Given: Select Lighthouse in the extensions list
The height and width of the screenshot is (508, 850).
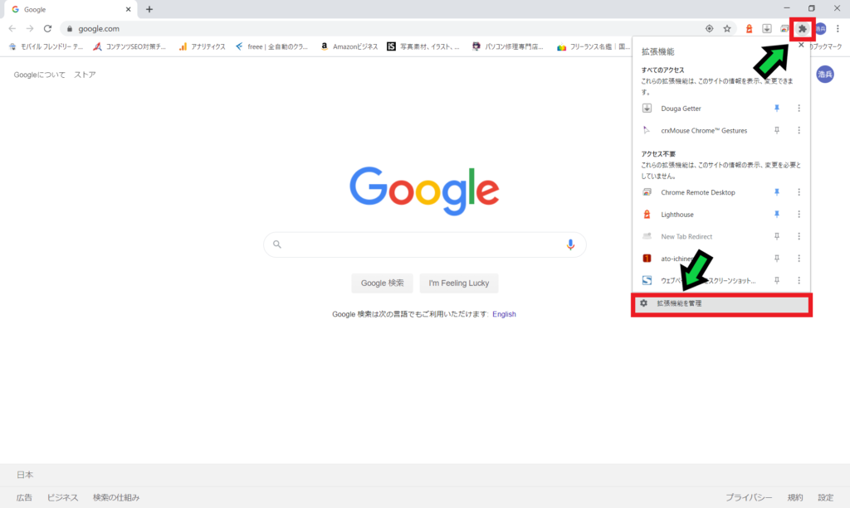Looking at the screenshot, I should tap(677, 215).
